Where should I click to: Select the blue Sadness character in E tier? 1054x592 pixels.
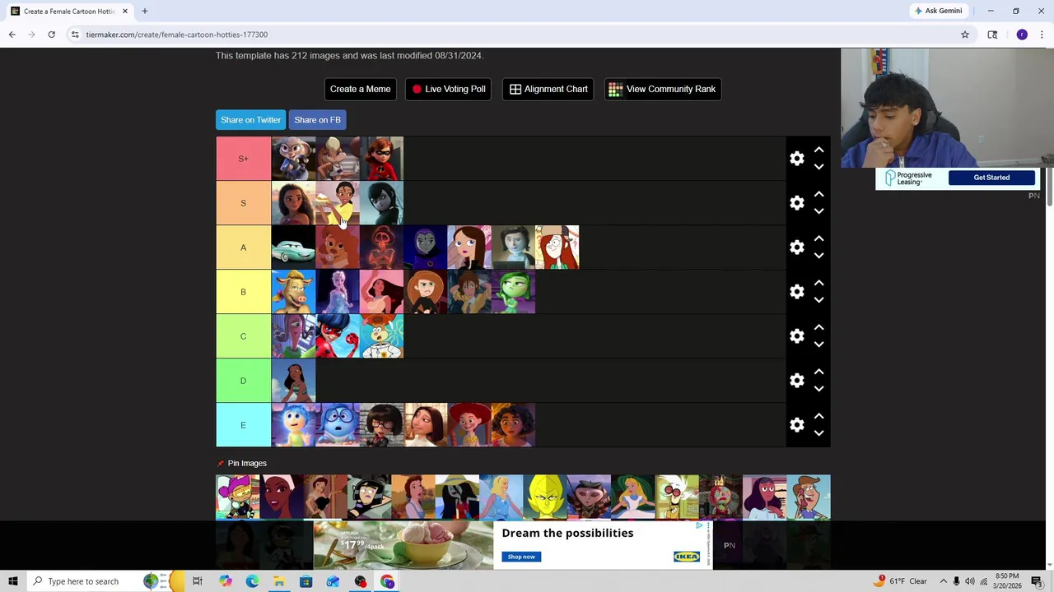338,425
